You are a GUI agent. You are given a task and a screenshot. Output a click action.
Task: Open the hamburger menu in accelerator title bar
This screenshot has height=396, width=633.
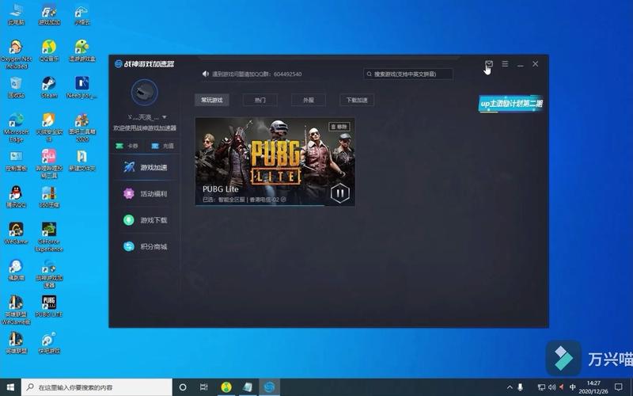pyautogui.click(x=505, y=64)
